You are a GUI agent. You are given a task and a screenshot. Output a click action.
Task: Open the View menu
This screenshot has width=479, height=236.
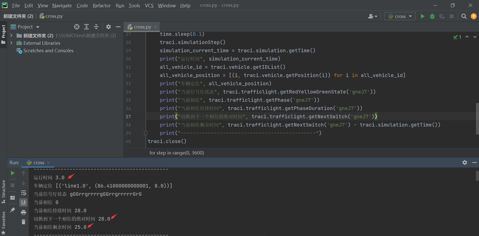(43, 5)
